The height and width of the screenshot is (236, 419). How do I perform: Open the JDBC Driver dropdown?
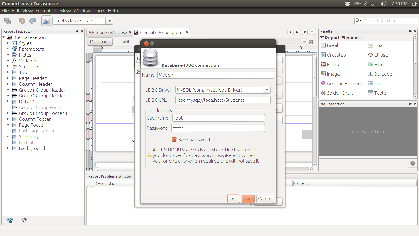pos(267,90)
